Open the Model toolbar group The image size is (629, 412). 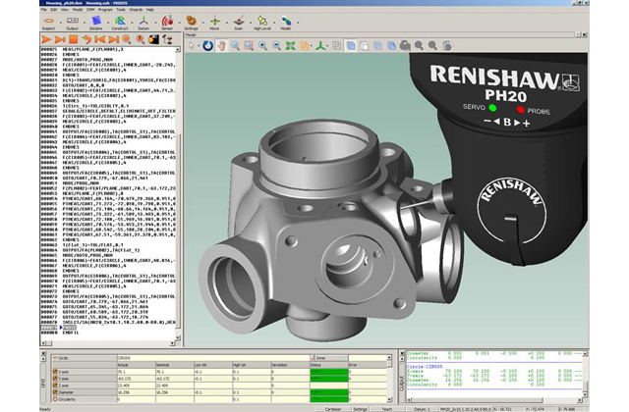coord(286,23)
